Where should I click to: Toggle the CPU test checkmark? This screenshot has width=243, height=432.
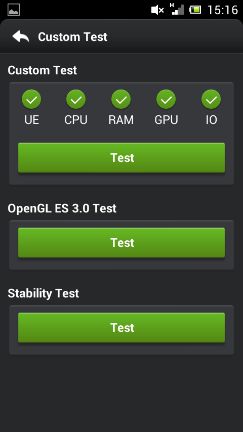(x=76, y=99)
